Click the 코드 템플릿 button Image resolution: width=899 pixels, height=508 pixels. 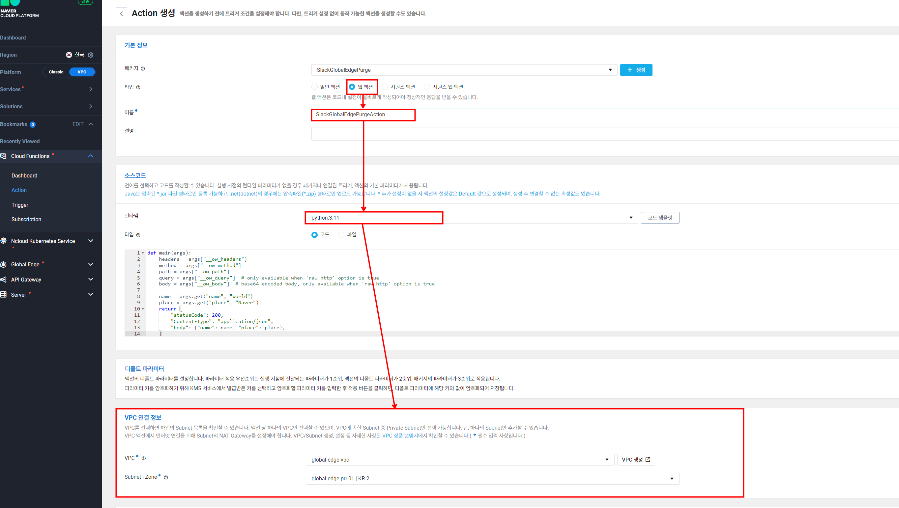pyautogui.click(x=659, y=218)
